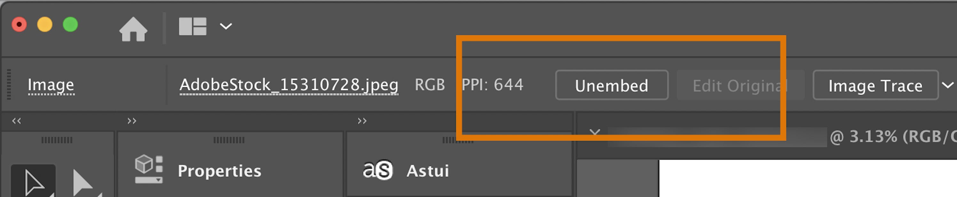Click the Control bar drag handle dots
Image resolution: width=957 pixels, height=197 pixels.
click(8, 85)
